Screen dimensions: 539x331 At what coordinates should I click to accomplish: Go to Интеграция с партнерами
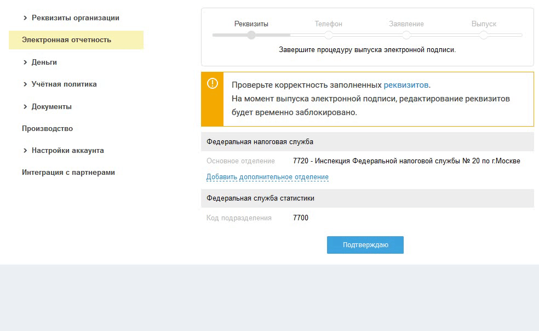[68, 173]
